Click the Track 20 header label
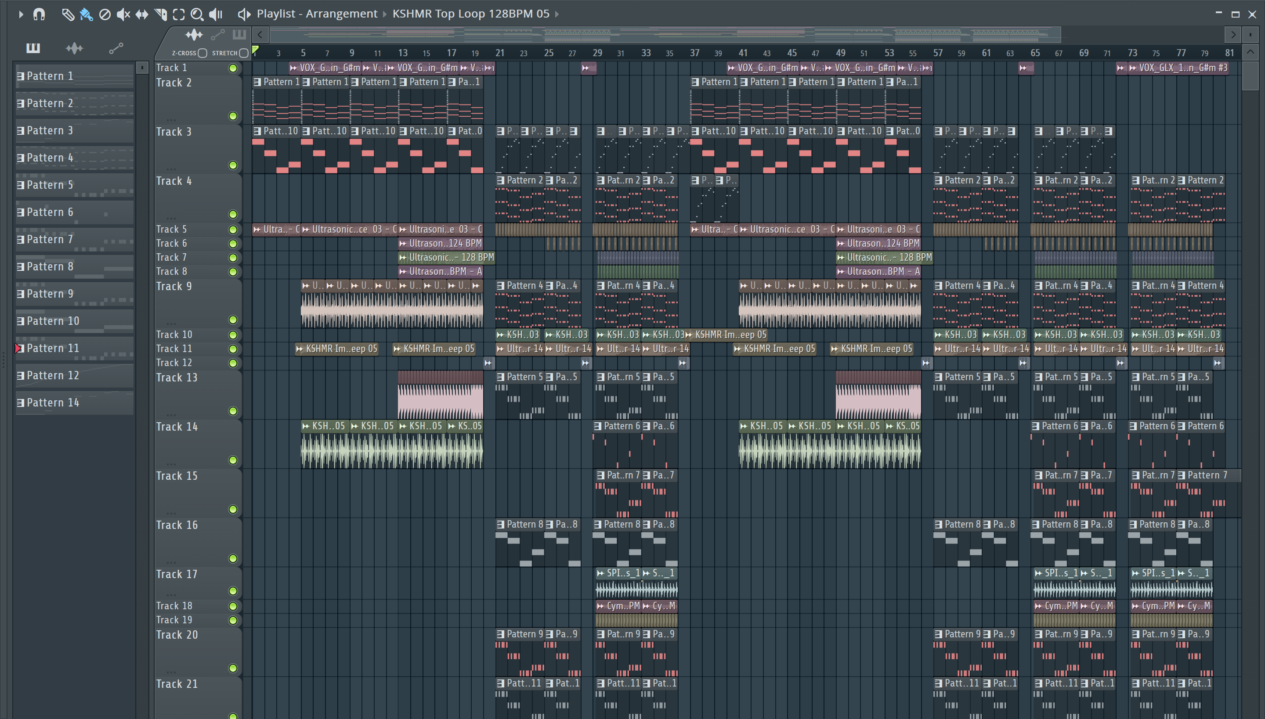1265x719 pixels. point(177,635)
